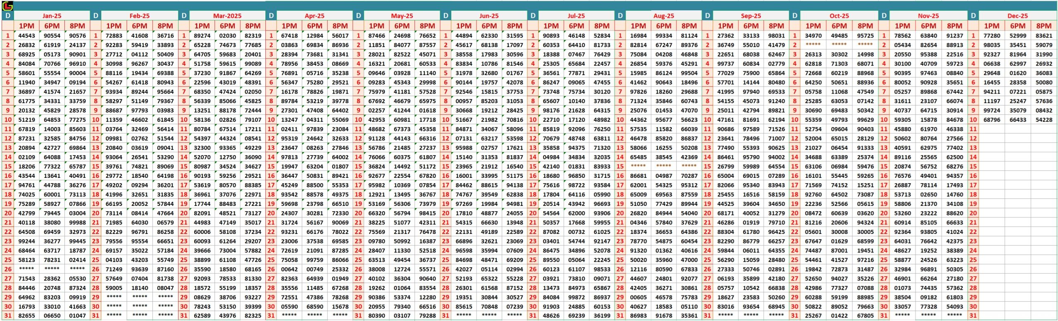The height and width of the screenshot is (321, 1058).
Task: Select the Apr-25 cell 64002
Action: pos(340,157)
